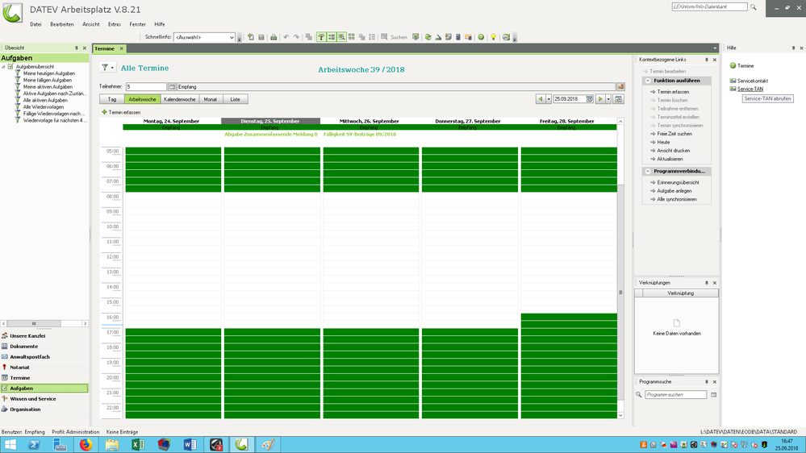Click the yellow light bulb tip icon

point(494,37)
